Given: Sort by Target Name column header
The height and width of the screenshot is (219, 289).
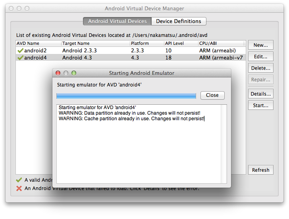Looking at the screenshot, I should point(95,43).
